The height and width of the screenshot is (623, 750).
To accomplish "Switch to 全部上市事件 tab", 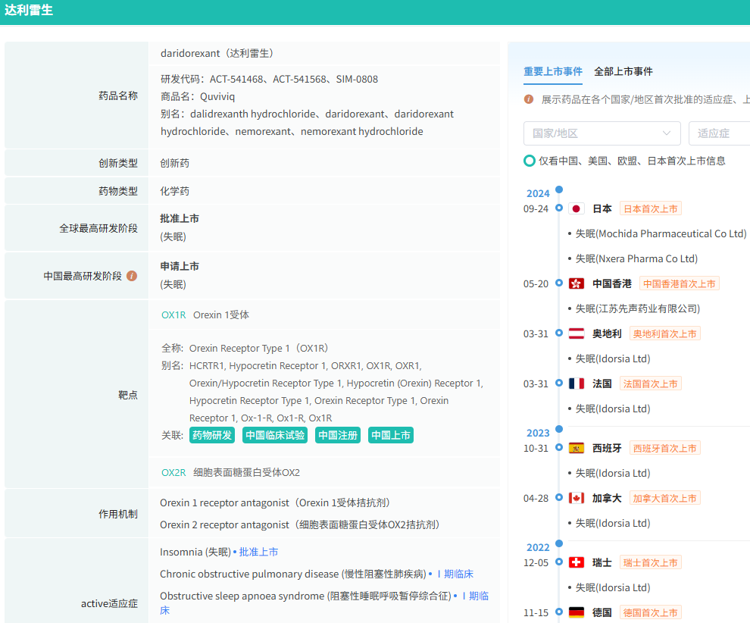I will point(623,71).
